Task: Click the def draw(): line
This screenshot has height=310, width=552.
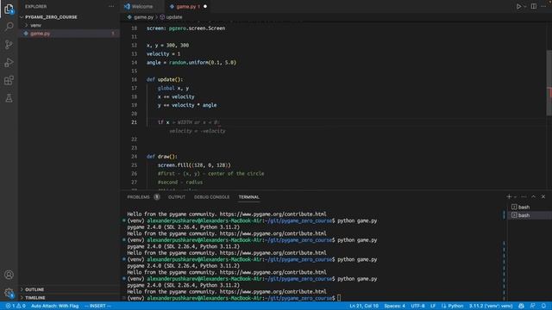Action: click(162, 157)
